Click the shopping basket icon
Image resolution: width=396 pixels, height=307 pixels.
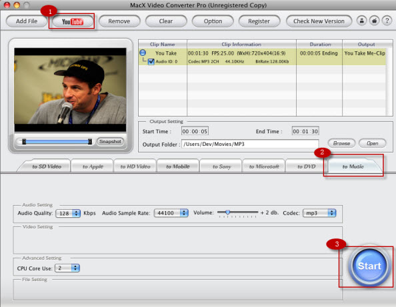coord(374,21)
